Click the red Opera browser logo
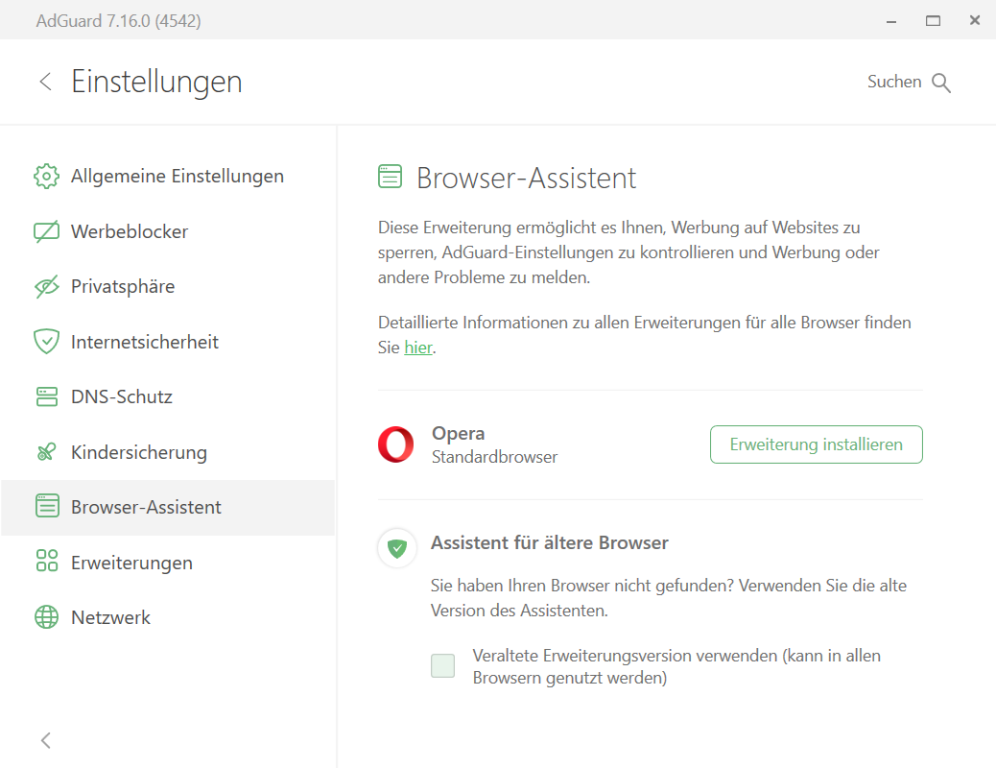 coord(395,444)
